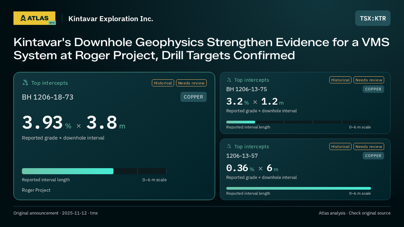Click the Roger Project label
The height and width of the screenshot is (227, 404).
(x=36, y=190)
